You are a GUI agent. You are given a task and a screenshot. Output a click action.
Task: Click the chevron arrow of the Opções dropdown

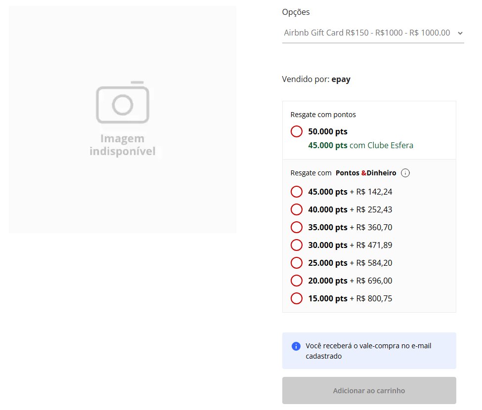pyautogui.click(x=460, y=33)
